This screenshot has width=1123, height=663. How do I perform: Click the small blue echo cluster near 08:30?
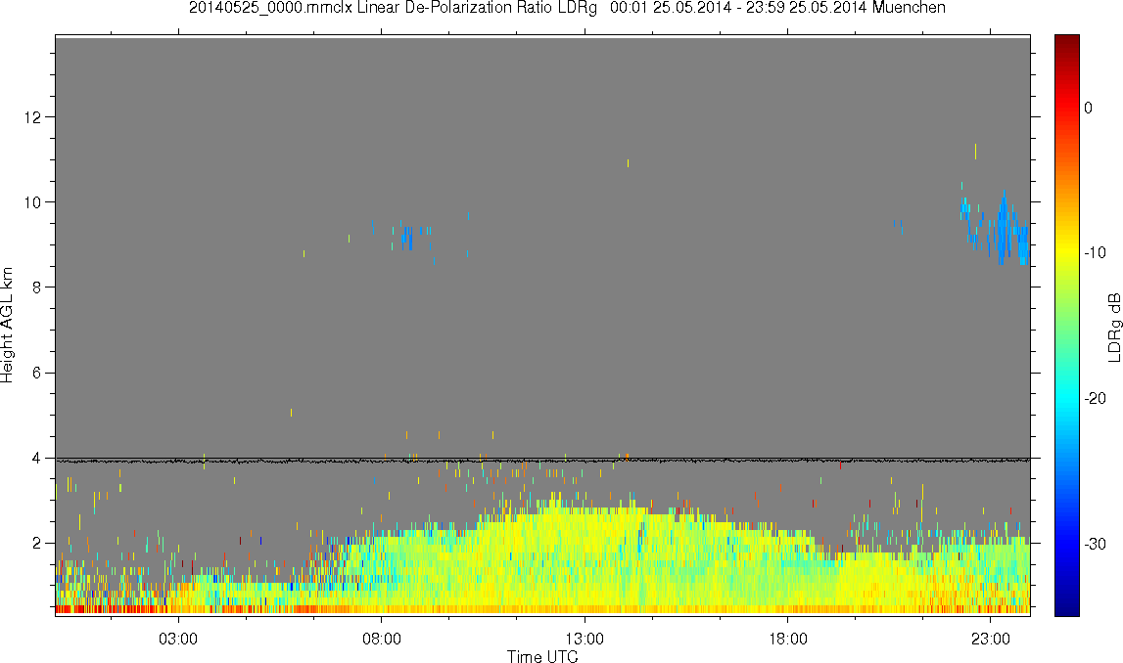click(407, 238)
